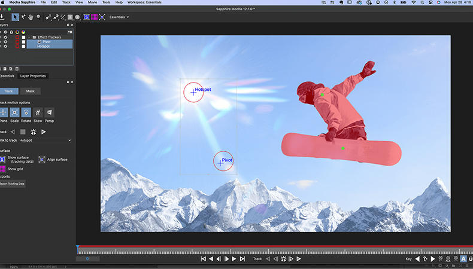This screenshot has height=269, width=473.
Task: Jump to the first frame of the clip
Action: point(203,259)
